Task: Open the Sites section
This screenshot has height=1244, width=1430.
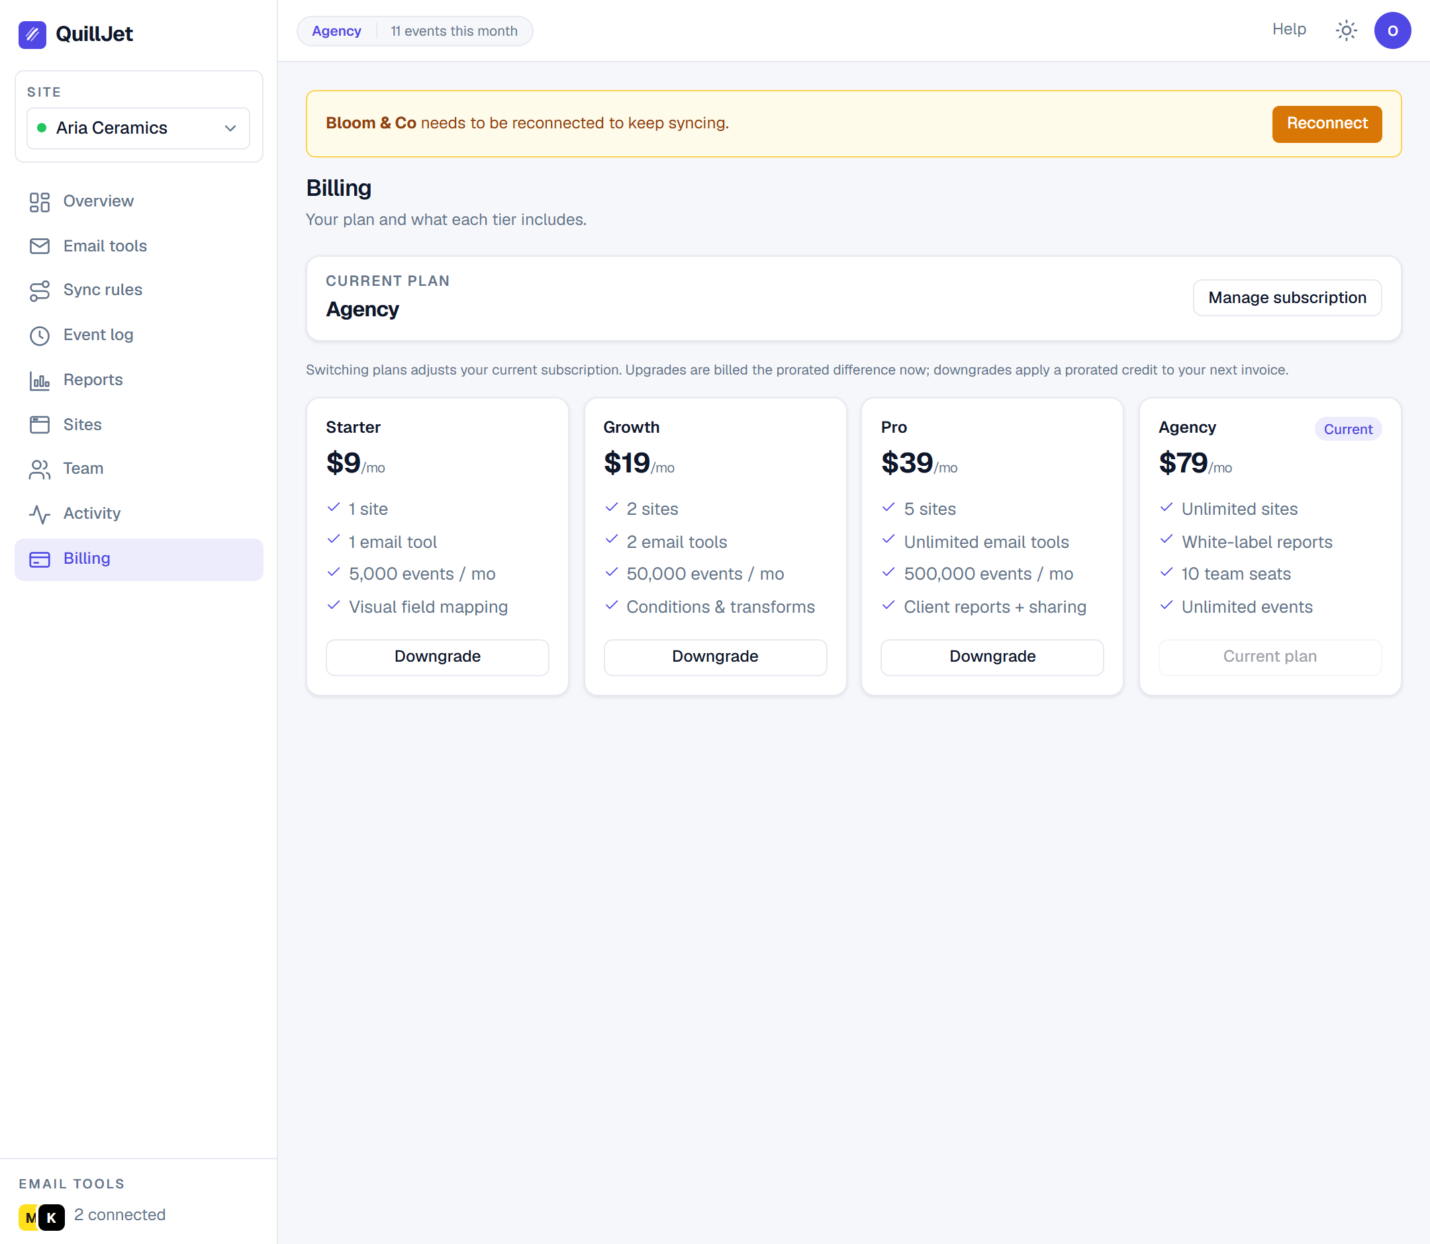Action: [x=139, y=425]
